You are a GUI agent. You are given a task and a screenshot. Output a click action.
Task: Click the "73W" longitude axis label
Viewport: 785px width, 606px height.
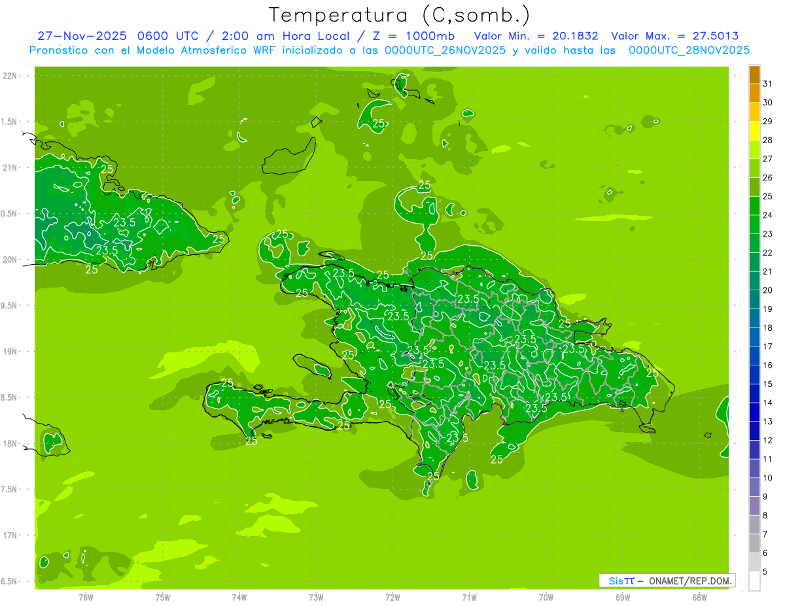click(316, 598)
